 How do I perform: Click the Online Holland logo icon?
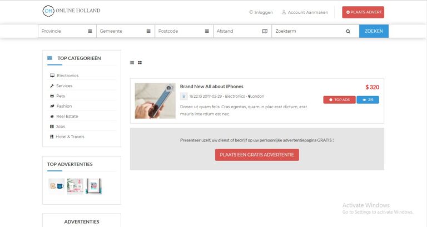coord(49,11)
